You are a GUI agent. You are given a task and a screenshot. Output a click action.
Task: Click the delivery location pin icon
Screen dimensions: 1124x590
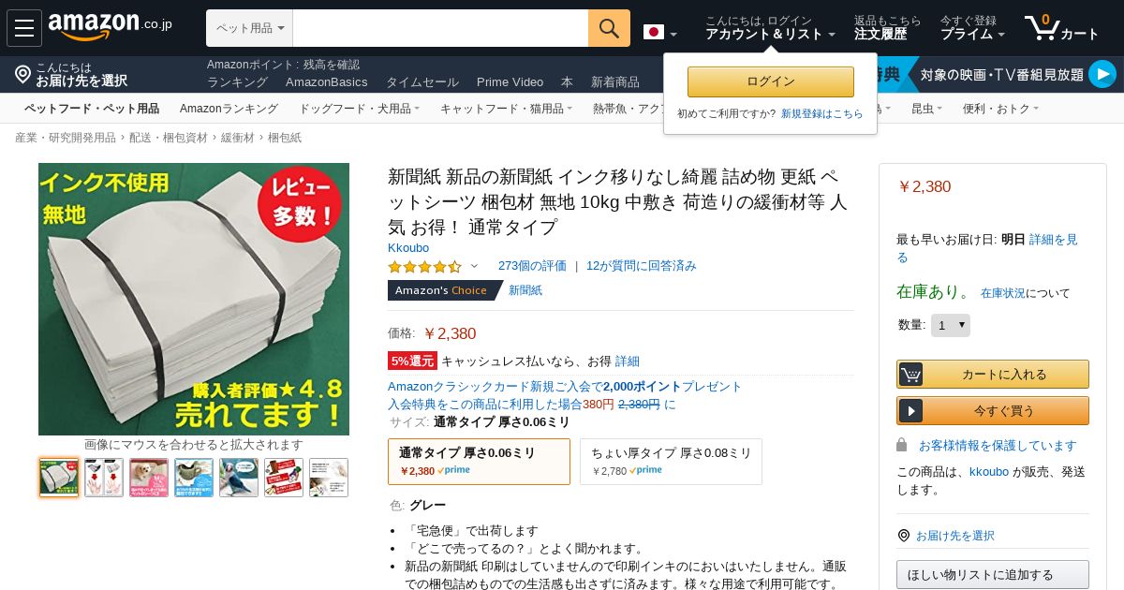23,74
